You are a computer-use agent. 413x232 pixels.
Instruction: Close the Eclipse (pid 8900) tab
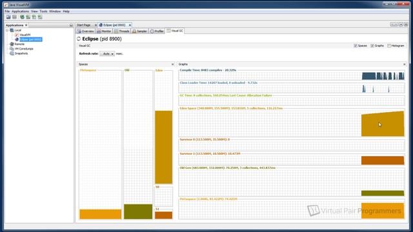[130, 25]
